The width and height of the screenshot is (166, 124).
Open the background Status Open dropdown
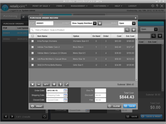pyautogui.click(x=156, y=29)
